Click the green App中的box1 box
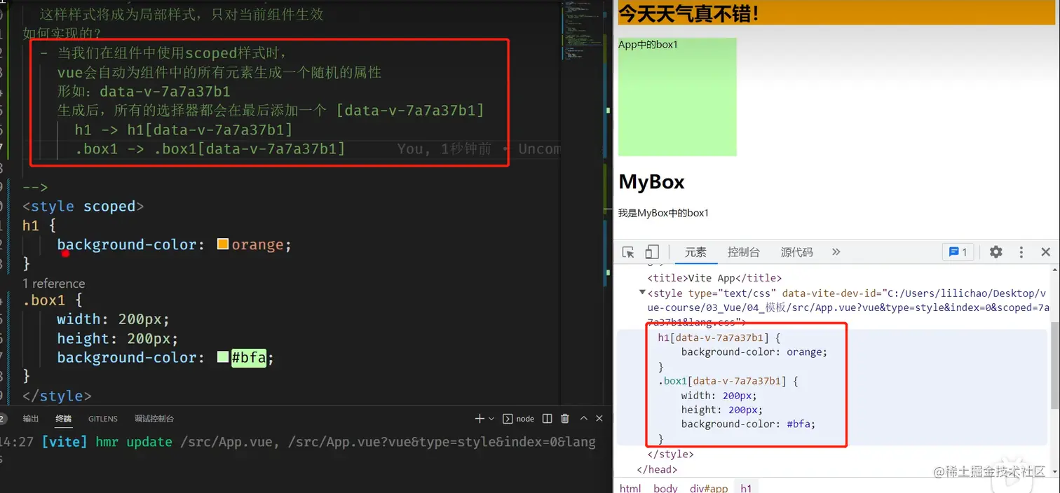The width and height of the screenshot is (1060, 493). click(x=677, y=97)
